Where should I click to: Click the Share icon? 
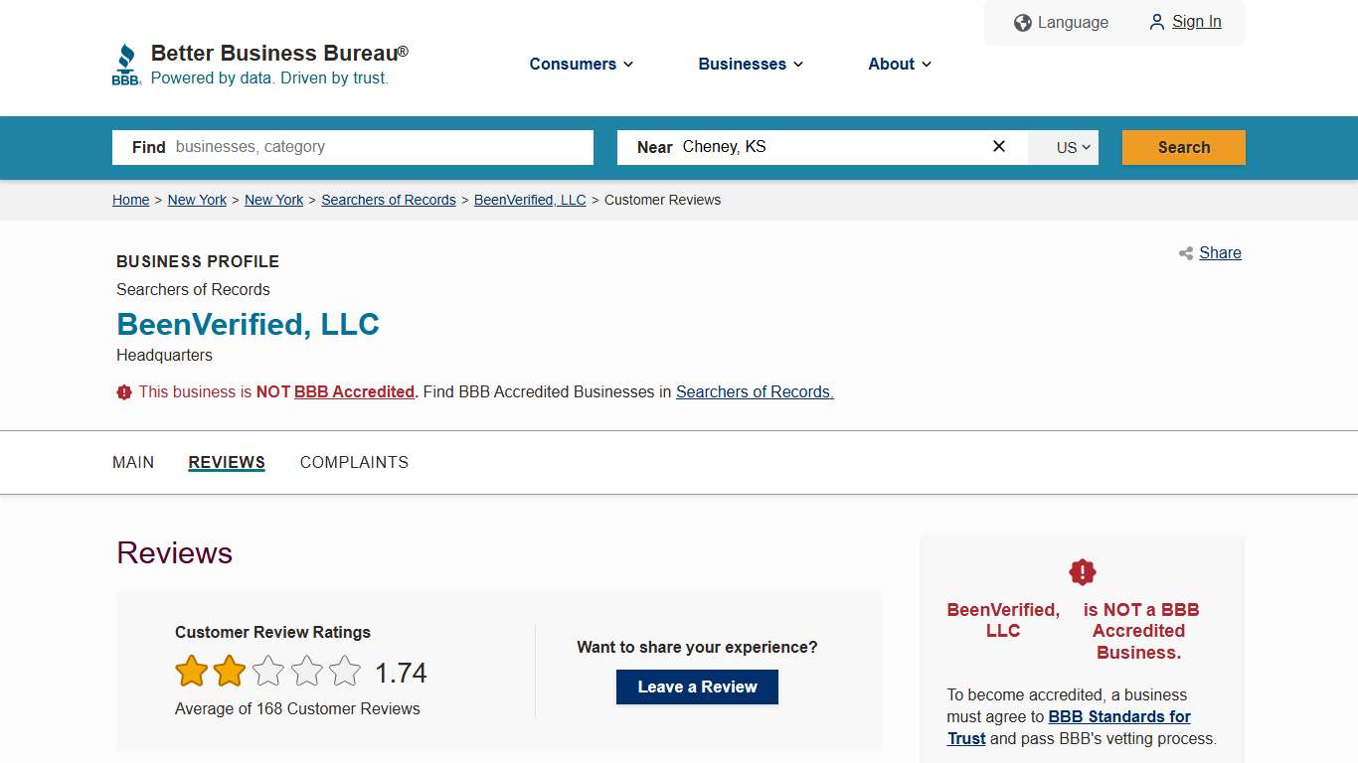coord(1185,253)
